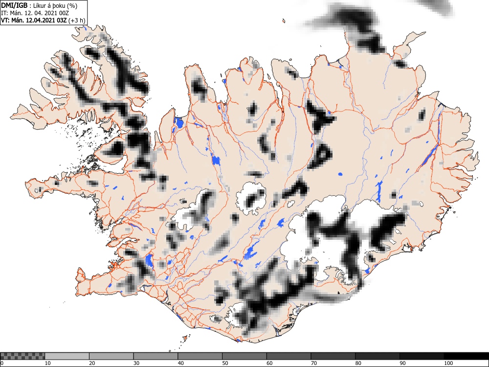Click the 'VT: Mán. 12.04.2021 03Z' line
Image resolution: width=489 pixels, height=367 pixels.
[34, 21]
